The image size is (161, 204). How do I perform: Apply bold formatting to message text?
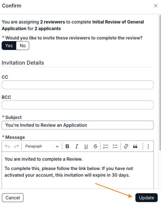(x=67, y=146)
